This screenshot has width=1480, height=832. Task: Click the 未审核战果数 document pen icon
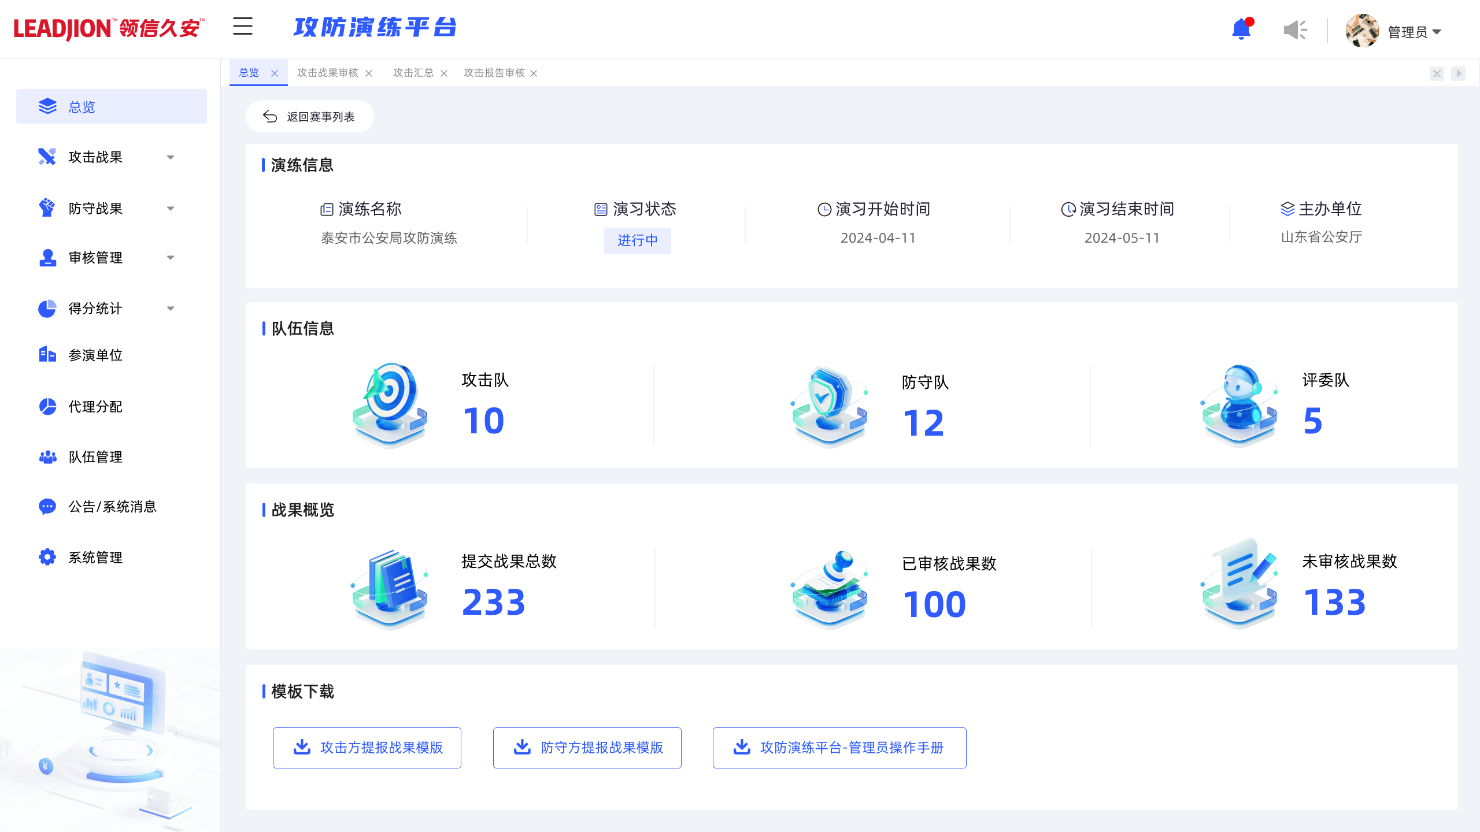[1239, 584]
